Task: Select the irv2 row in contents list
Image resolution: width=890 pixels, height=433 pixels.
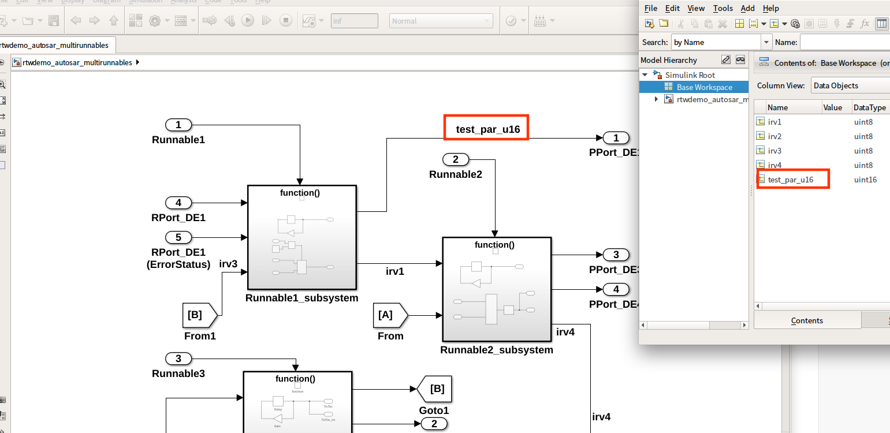Action: 822,136
